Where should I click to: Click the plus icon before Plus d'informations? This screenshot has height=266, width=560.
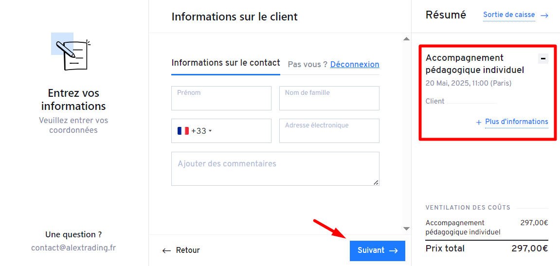[x=479, y=123]
